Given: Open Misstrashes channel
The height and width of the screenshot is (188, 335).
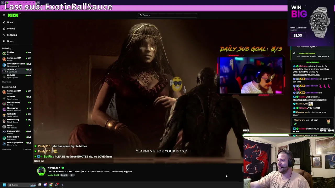Looking at the screenshot, I should pyautogui.click(x=17, y=109).
